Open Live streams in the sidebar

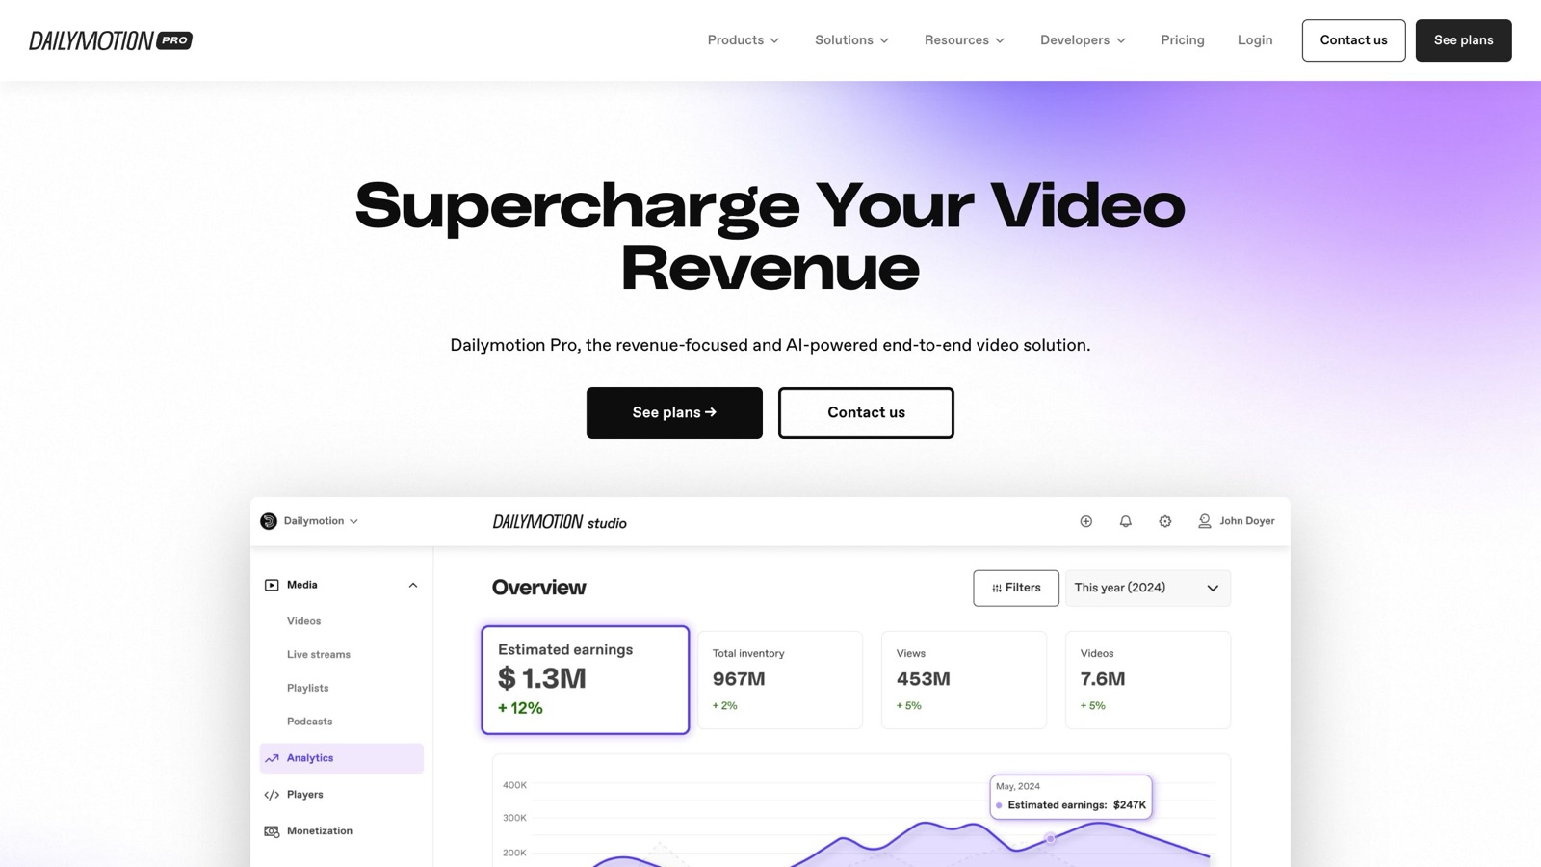(318, 655)
